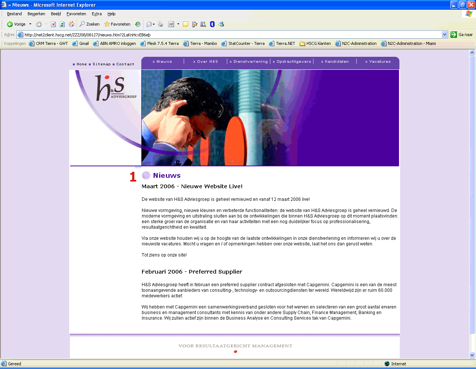The image size is (476, 369).
Task: Expand the Vorige back history dropdown
Action: tap(30, 24)
